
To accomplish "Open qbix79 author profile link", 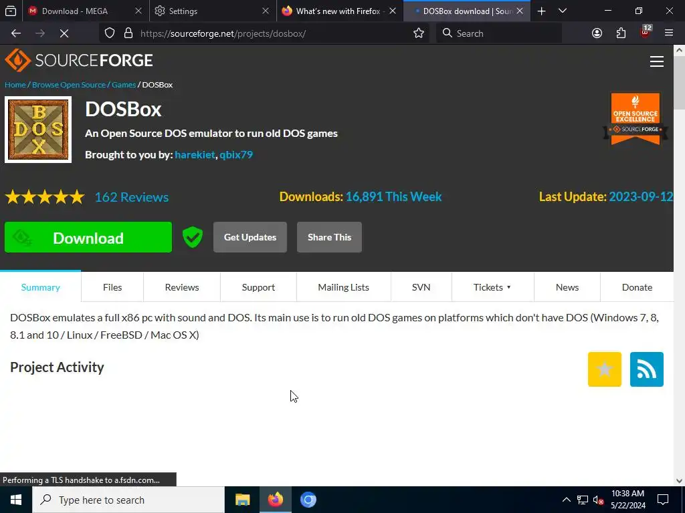I will pos(236,154).
